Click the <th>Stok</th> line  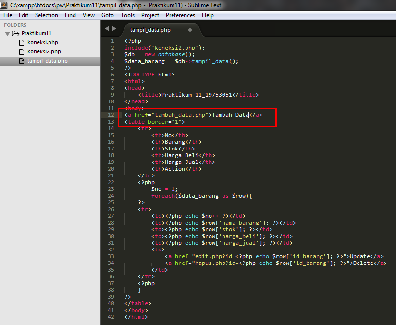pos(173,149)
